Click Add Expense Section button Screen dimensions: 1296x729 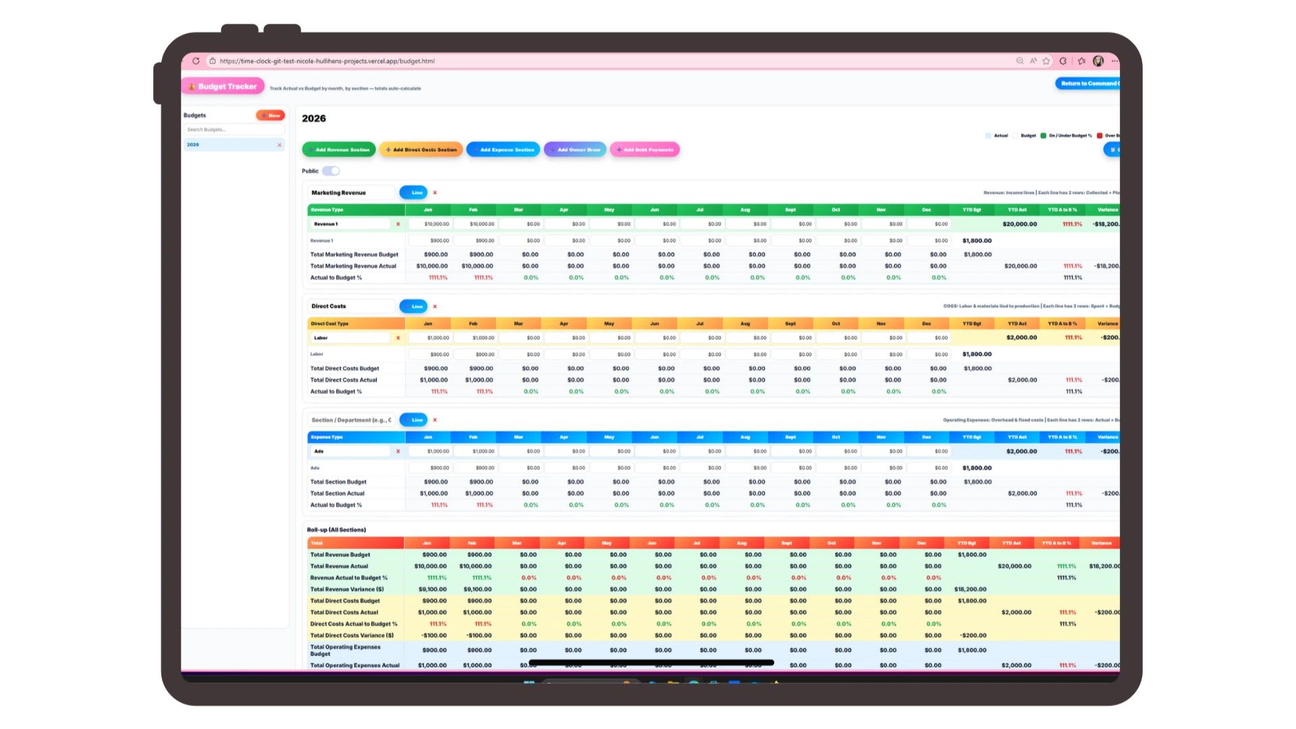point(503,150)
